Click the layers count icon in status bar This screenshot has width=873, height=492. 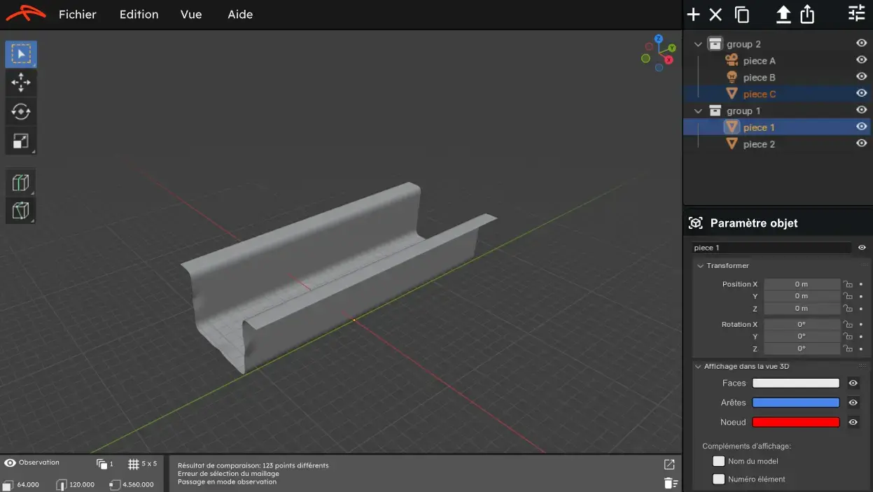click(102, 464)
